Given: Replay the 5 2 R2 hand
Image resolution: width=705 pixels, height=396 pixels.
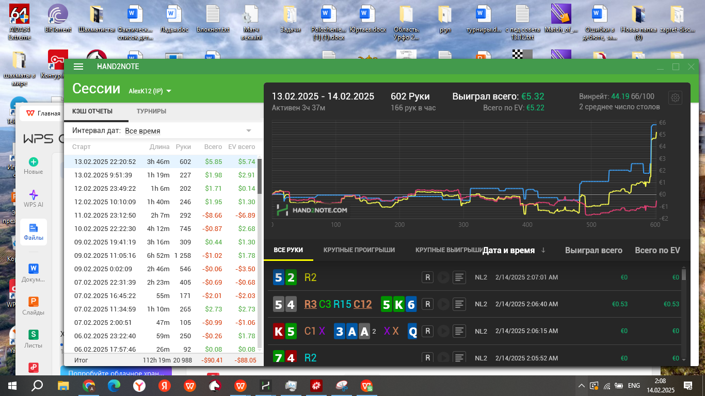Looking at the screenshot, I should point(443,277).
